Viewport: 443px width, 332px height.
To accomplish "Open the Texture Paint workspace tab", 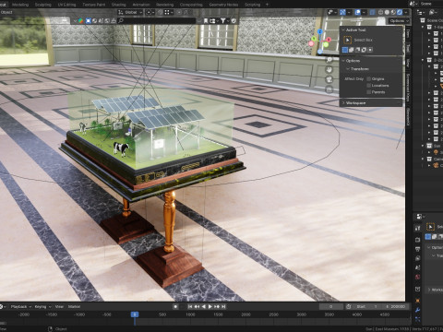I will [x=94, y=5].
